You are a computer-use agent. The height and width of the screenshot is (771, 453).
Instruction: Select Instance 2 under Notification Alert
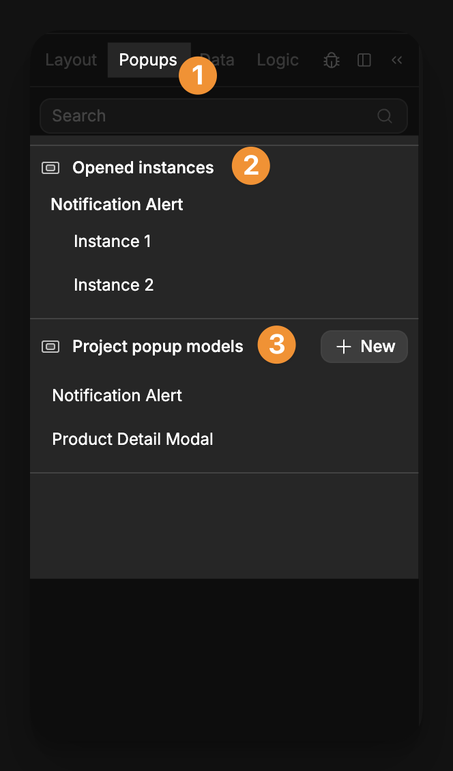pos(113,285)
